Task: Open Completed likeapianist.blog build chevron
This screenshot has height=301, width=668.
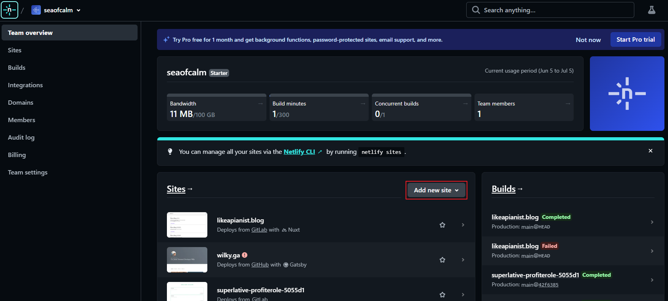Action: pos(652,222)
